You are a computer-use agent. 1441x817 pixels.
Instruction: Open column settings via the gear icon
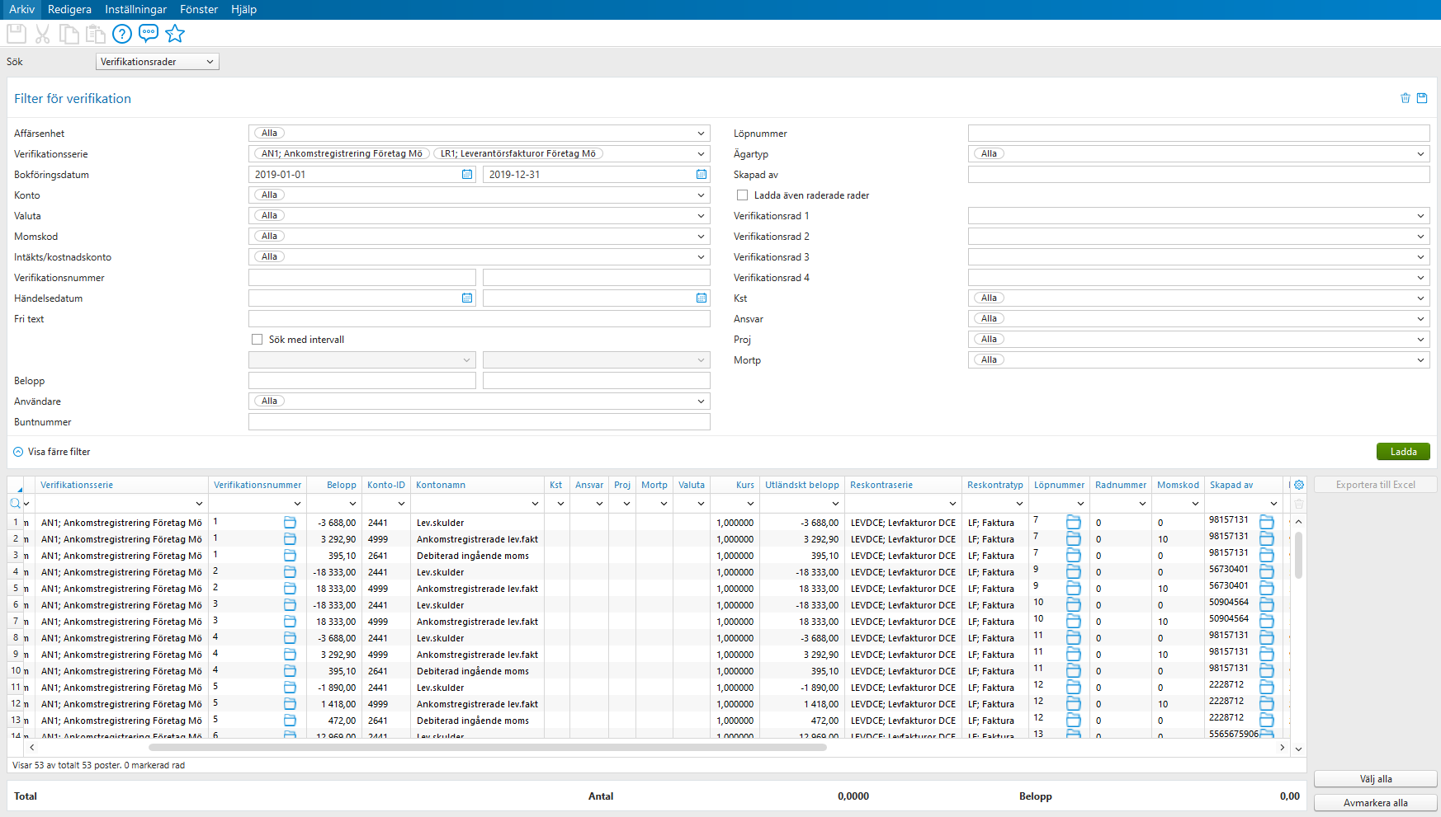tap(1298, 485)
